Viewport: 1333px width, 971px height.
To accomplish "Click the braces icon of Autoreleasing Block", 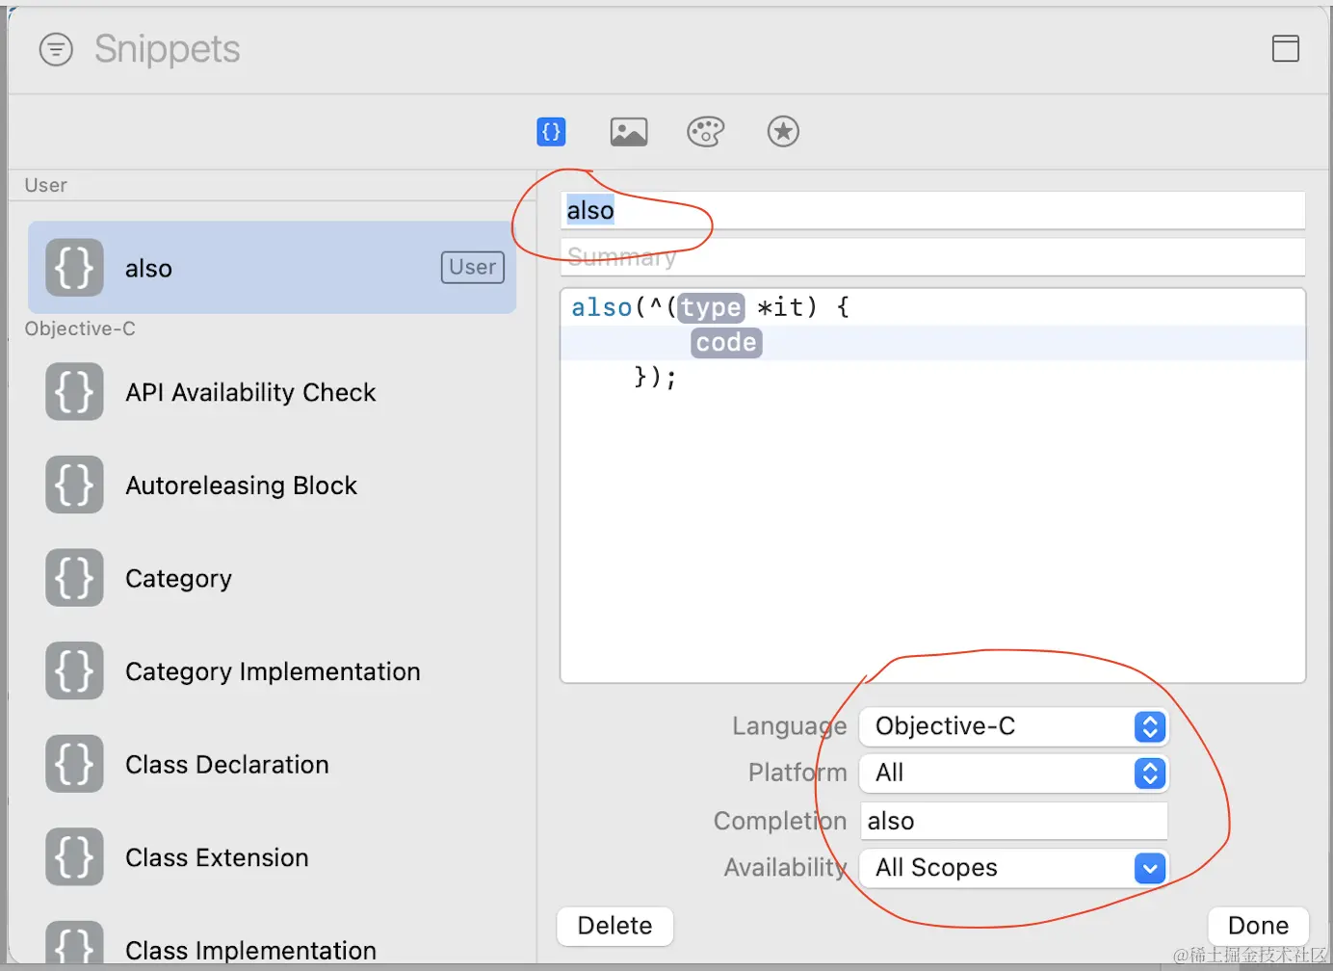I will (74, 485).
